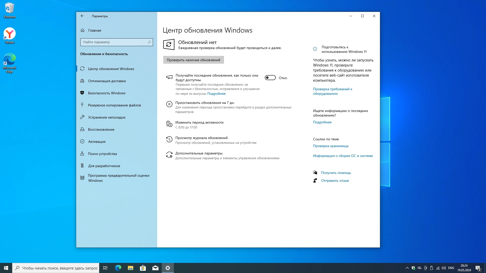This screenshot has height=273, width=486.
Task: Show hidden system tray icons
Action: 407,268
